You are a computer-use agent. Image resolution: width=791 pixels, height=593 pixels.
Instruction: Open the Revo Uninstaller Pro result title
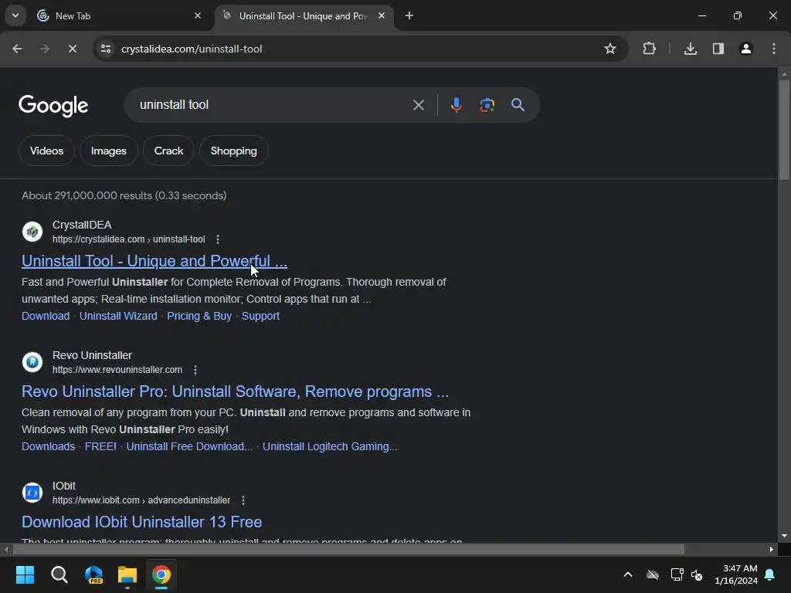(x=235, y=391)
